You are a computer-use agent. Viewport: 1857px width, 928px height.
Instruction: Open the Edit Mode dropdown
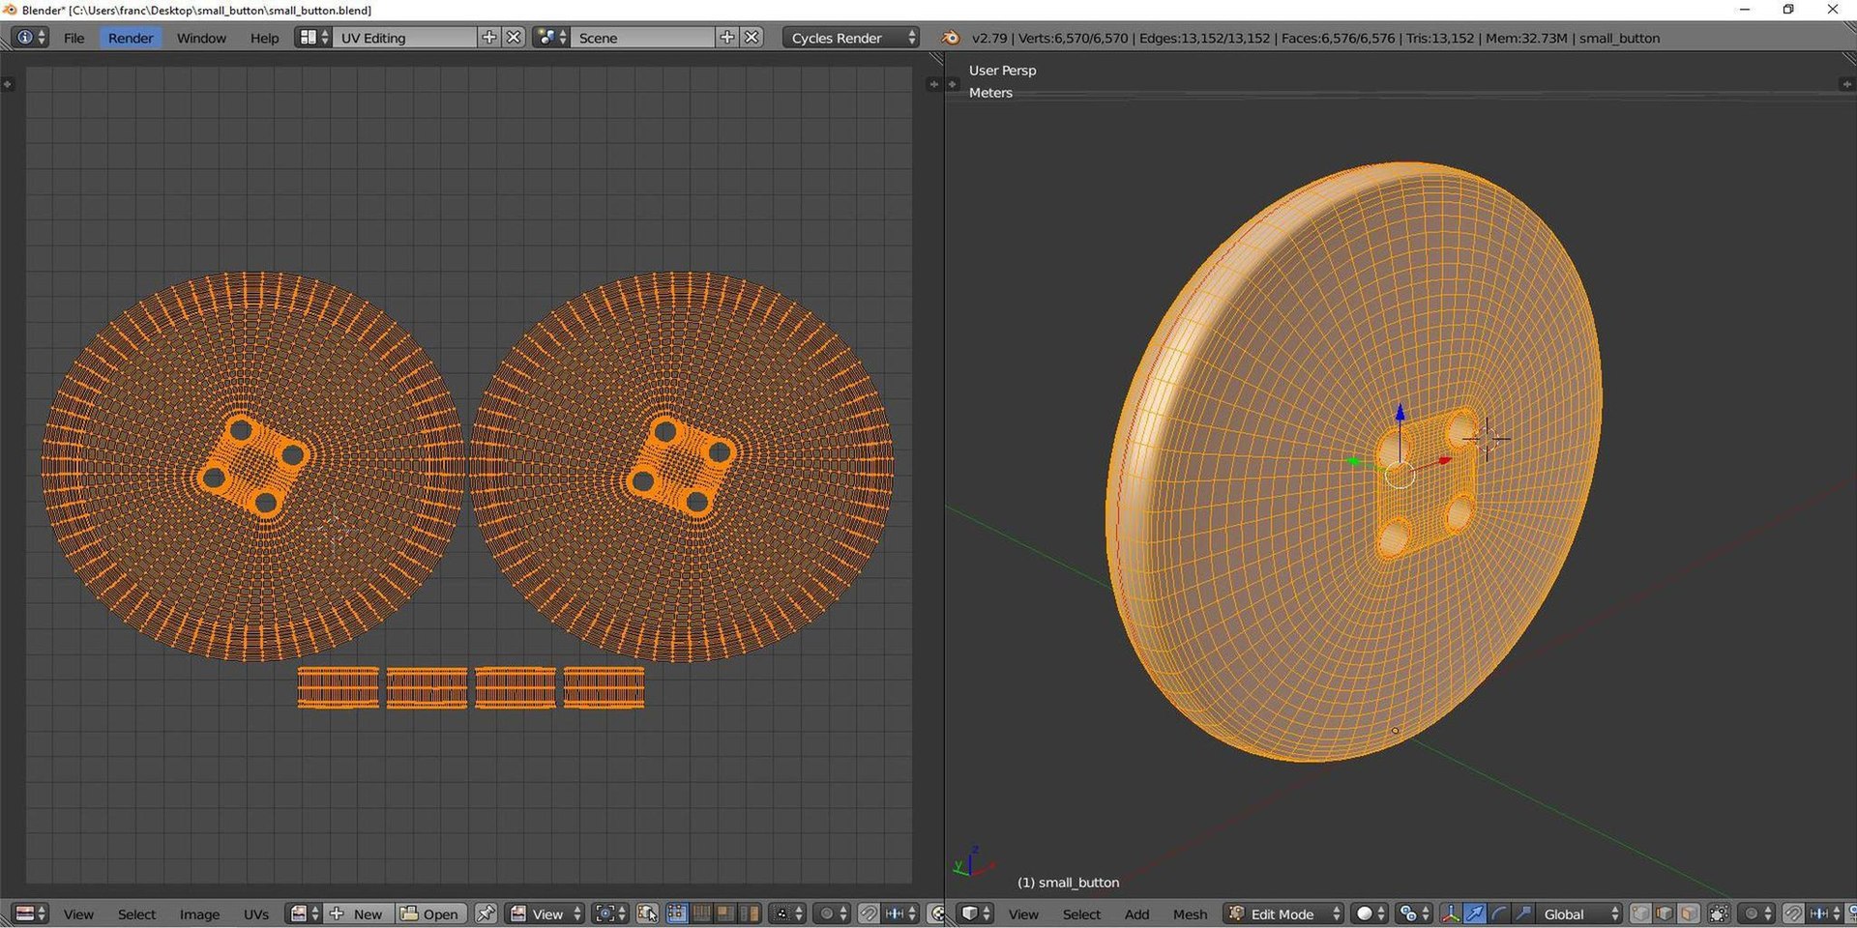coord(1283,913)
